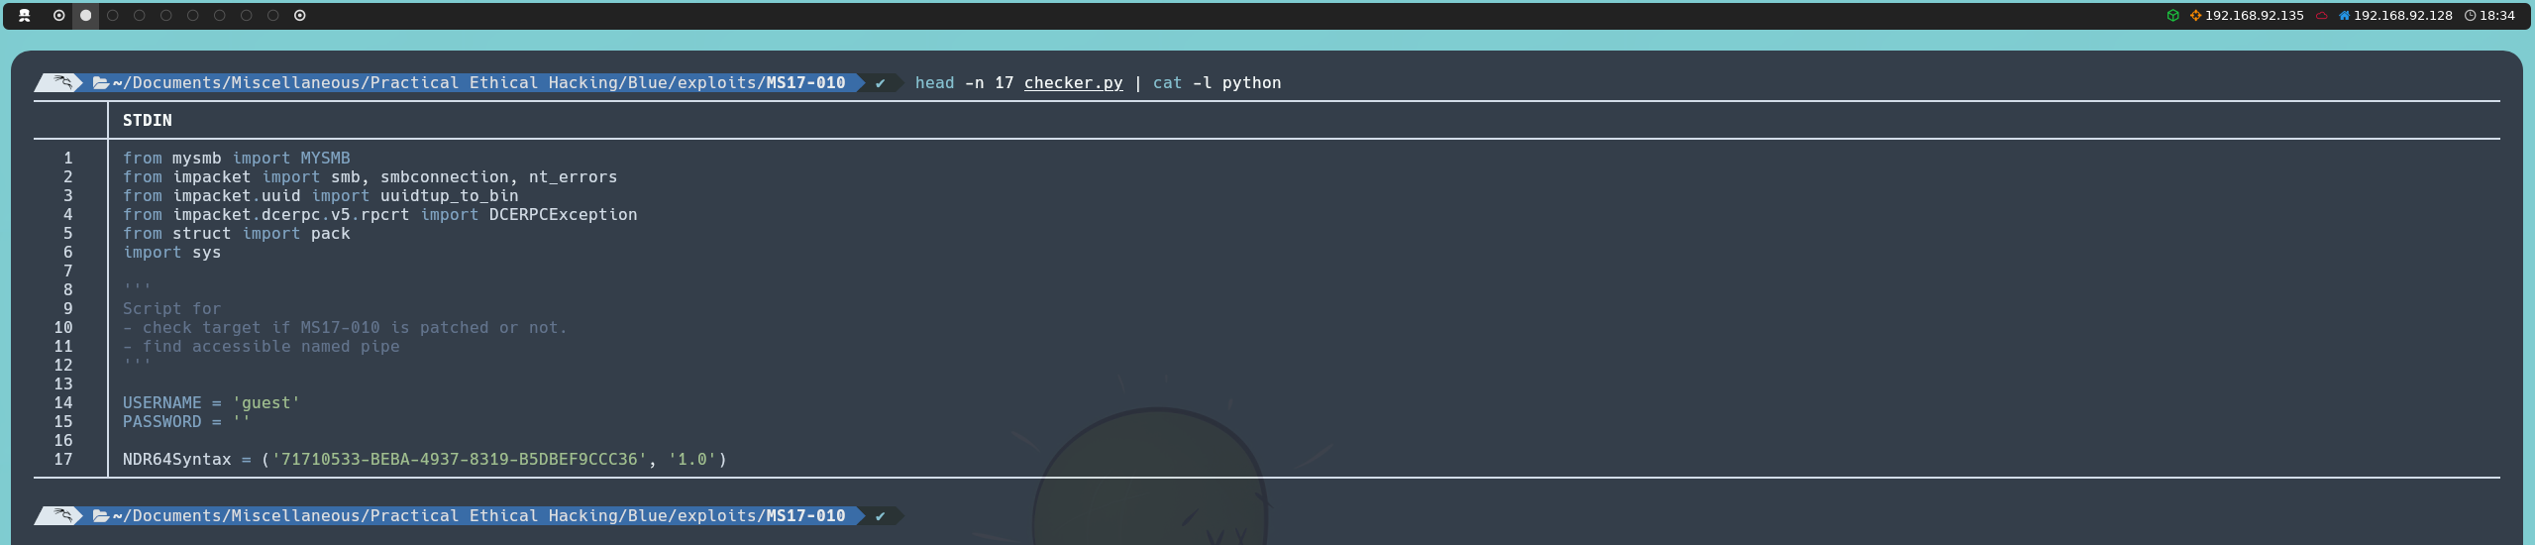Switch to the tenth workspace indicator

coord(300,15)
